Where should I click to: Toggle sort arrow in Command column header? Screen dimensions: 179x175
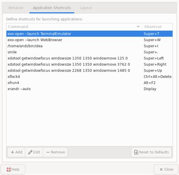[138, 27]
